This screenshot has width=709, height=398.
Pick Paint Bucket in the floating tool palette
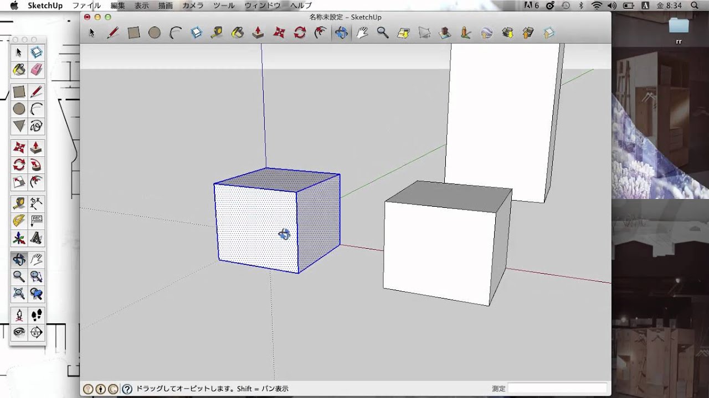click(19, 70)
